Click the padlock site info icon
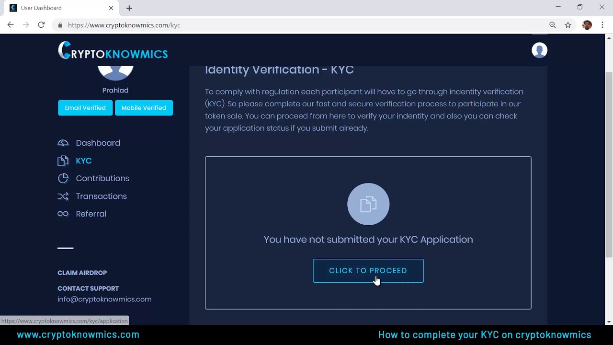This screenshot has width=613, height=345. tap(60, 25)
